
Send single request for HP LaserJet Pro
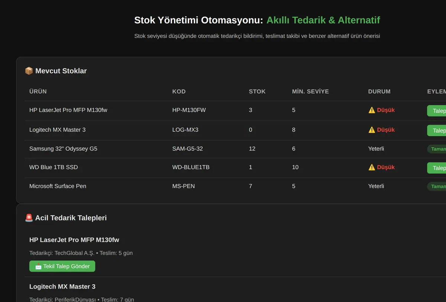pyautogui.click(x=62, y=266)
